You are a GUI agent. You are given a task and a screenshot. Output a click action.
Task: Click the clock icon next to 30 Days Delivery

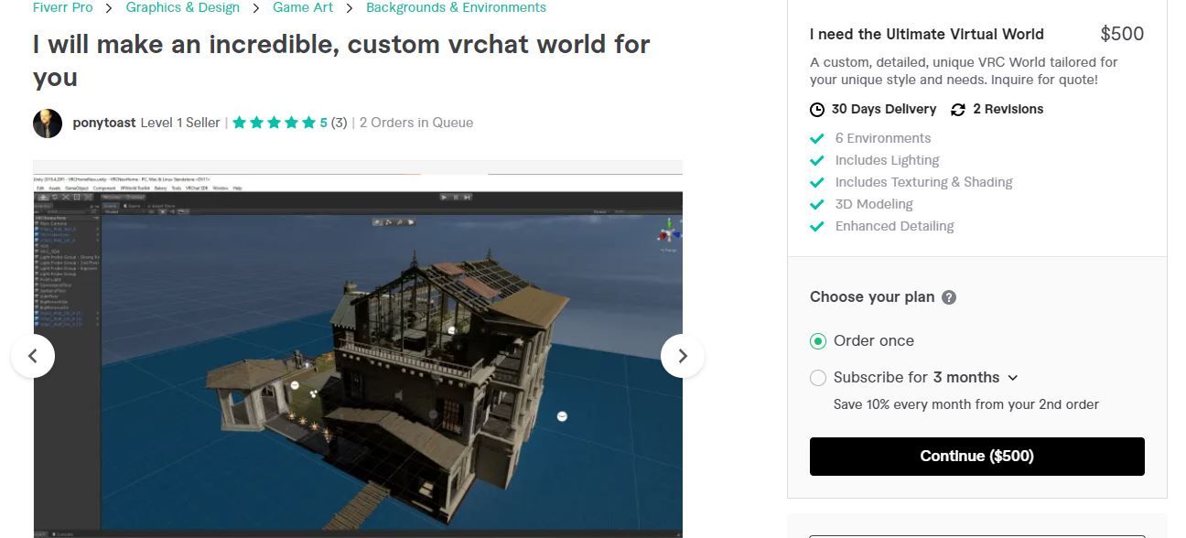click(817, 110)
